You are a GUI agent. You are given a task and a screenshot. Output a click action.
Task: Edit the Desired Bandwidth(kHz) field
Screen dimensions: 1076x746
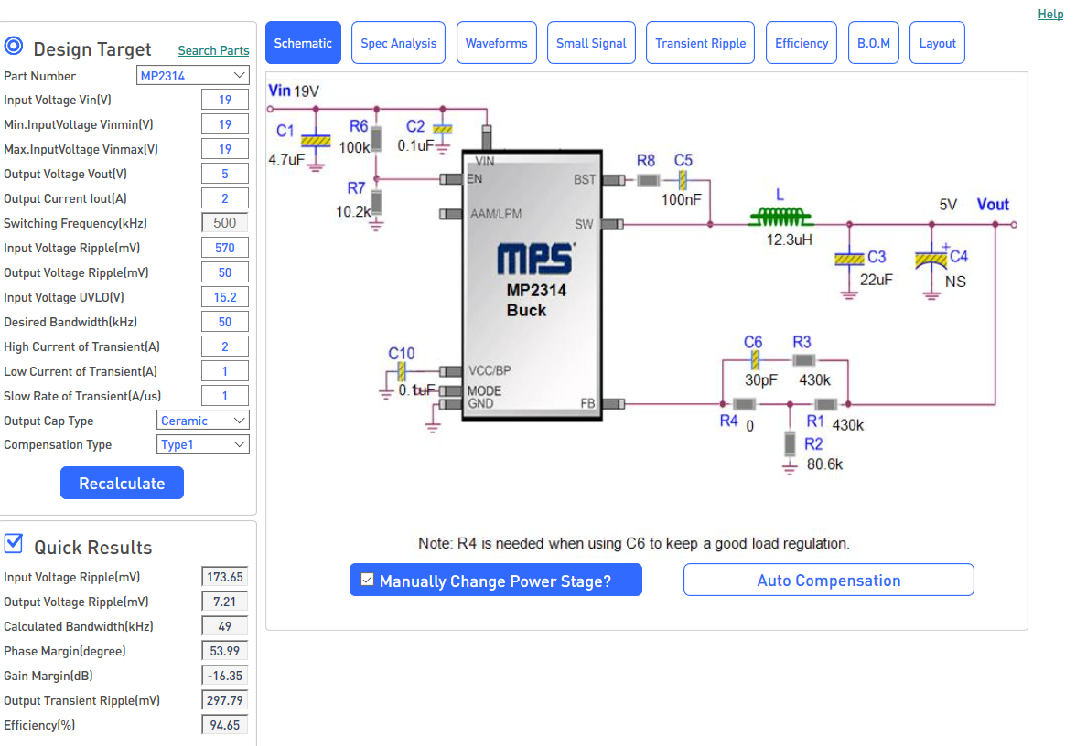click(225, 322)
